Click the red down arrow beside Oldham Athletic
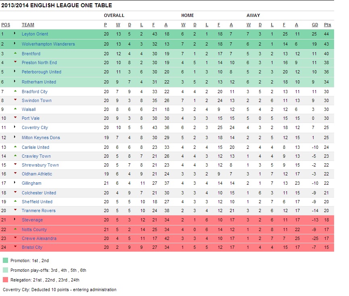Screen dimensions: 349x296 click(x=15, y=174)
